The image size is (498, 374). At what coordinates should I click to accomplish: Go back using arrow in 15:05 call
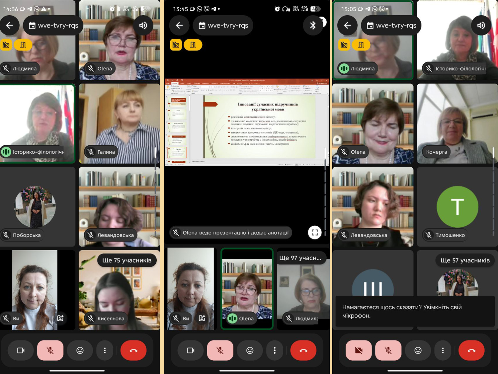347,26
